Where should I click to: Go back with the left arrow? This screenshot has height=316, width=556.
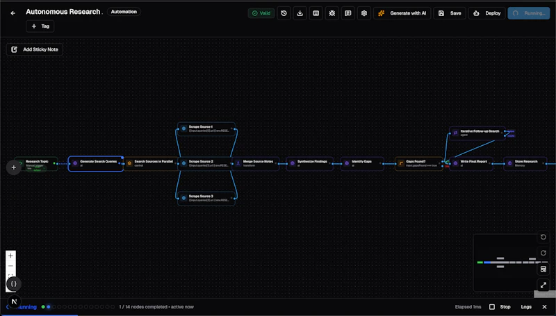point(13,13)
